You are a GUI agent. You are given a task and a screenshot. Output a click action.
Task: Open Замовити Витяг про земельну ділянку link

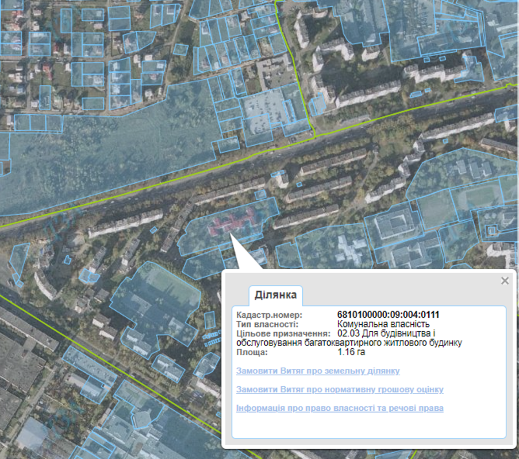(x=317, y=371)
